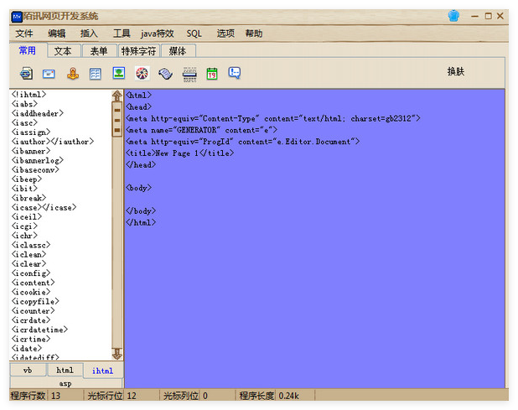Viewport: 518px width, 410px height.
Task: Click the script scroll icon
Action: (165, 73)
